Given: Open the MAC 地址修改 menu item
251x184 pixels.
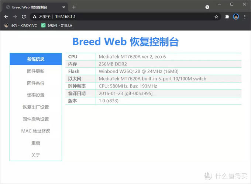Looking at the screenshot, I should pos(36,131).
